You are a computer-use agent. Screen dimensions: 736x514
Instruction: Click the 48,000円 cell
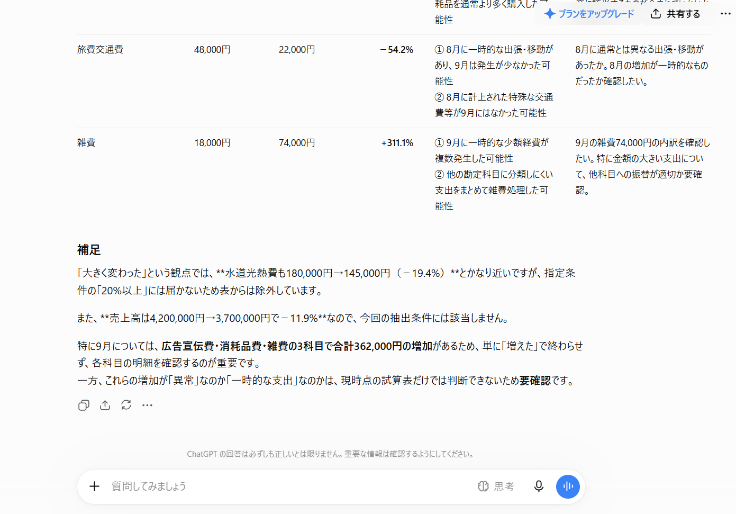click(x=212, y=50)
